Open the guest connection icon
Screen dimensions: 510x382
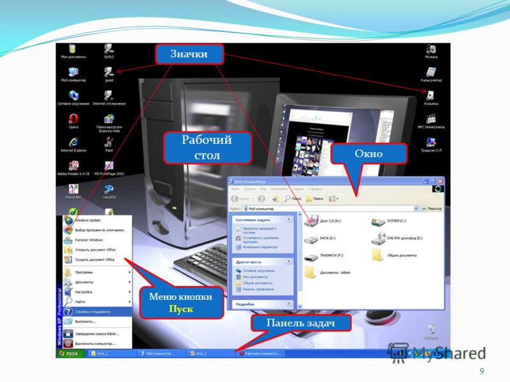tap(109, 74)
